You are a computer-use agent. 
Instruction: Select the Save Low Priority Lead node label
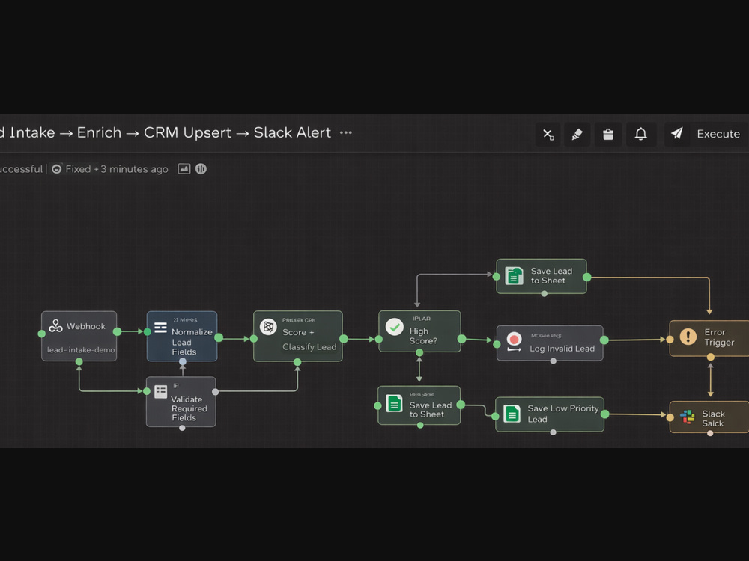pos(562,414)
